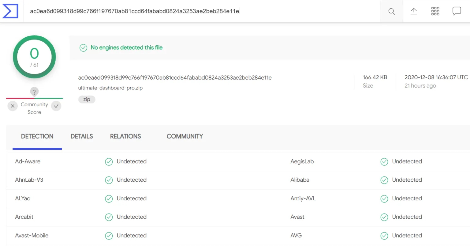Click the community score question mark icon
The width and height of the screenshot is (470, 246).
(34, 92)
